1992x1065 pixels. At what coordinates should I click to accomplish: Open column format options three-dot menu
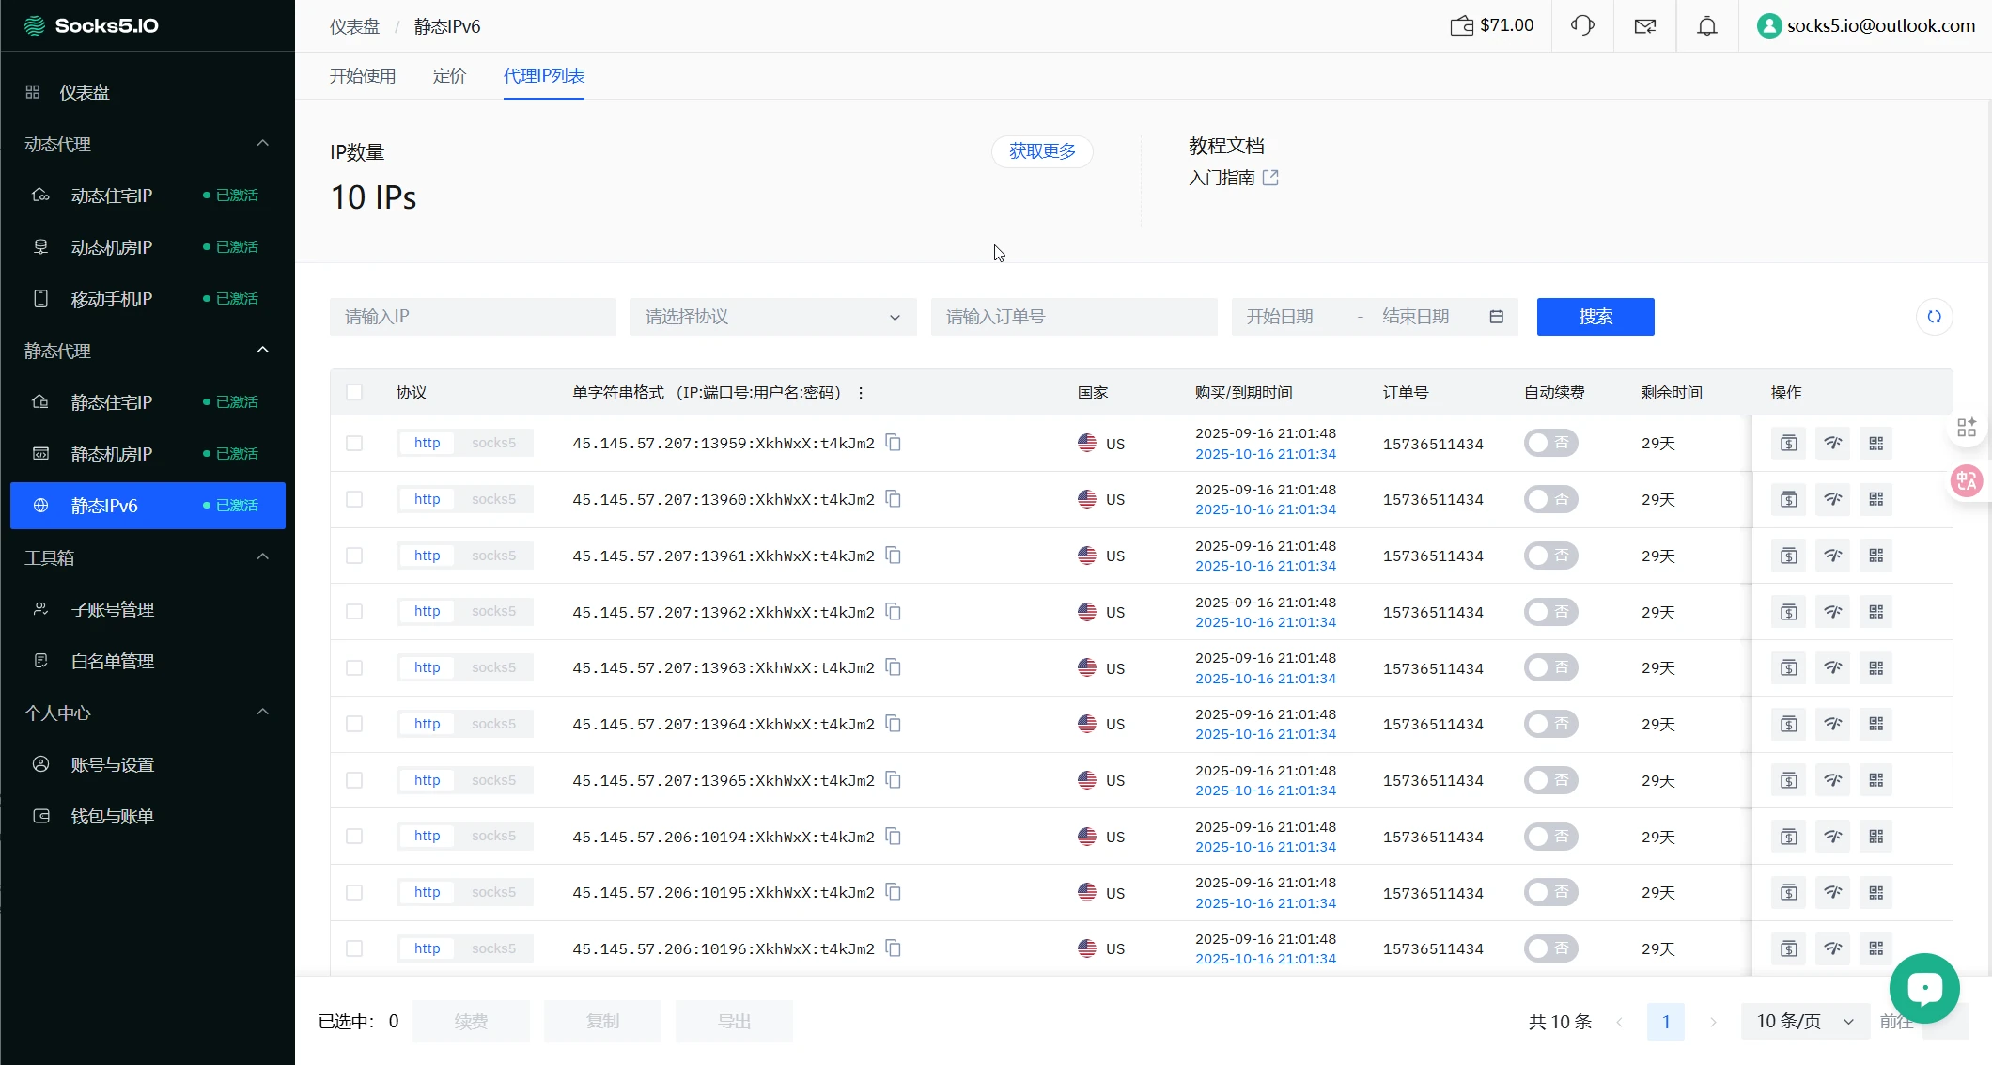click(861, 393)
